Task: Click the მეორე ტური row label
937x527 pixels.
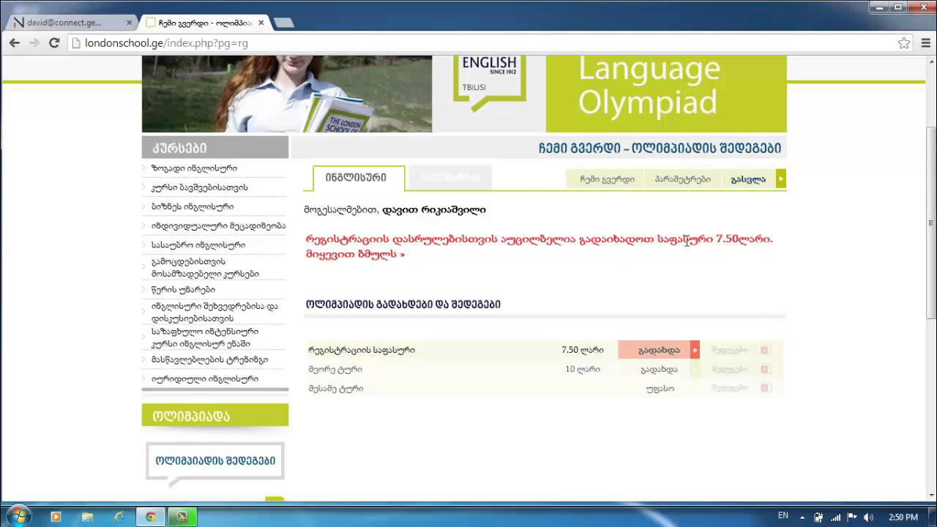Action: (x=335, y=369)
